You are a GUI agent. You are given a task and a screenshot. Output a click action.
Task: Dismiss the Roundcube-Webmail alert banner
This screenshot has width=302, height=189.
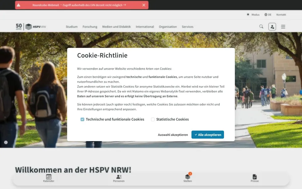[144, 5]
